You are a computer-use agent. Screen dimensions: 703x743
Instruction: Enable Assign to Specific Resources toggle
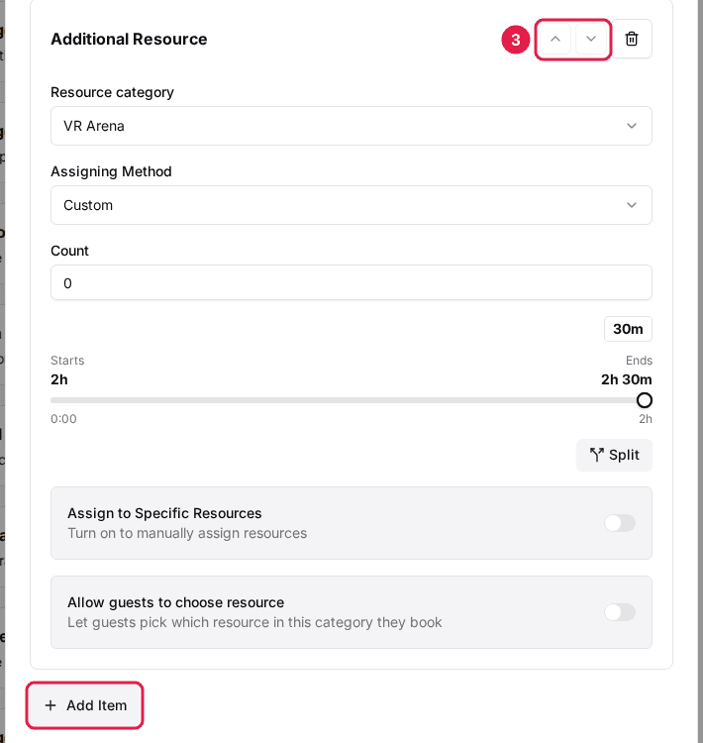[620, 523]
